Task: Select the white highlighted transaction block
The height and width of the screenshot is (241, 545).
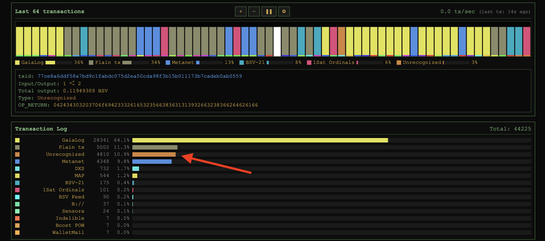Action: [x=277, y=41]
